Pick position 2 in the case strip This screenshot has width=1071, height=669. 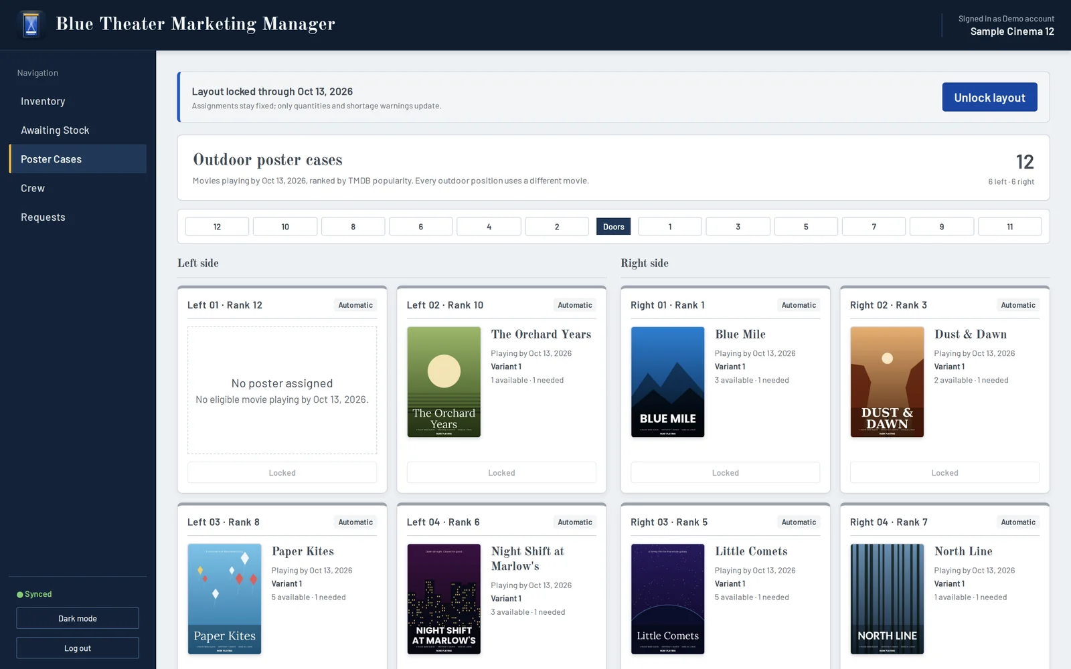tap(557, 227)
